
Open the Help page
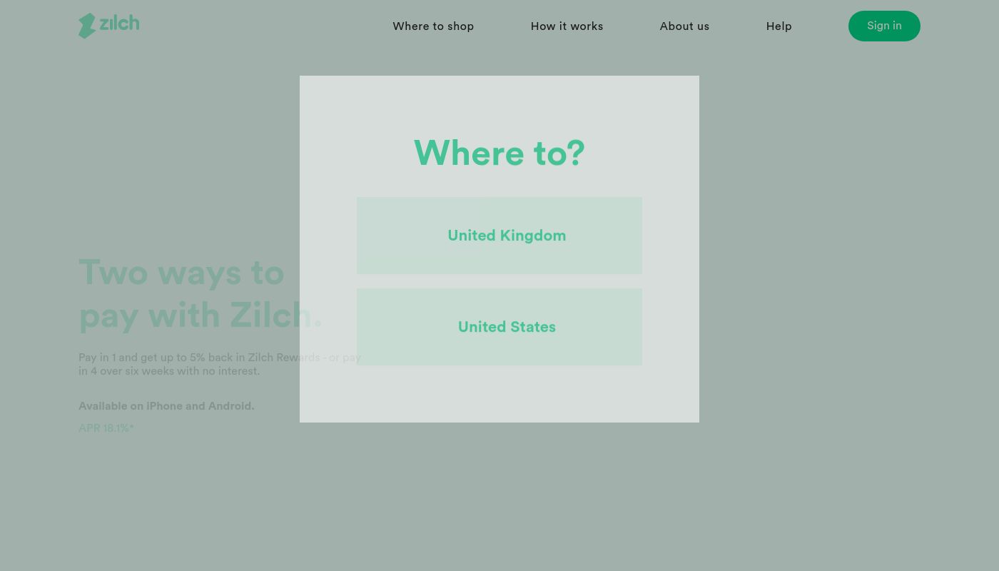coord(779,26)
